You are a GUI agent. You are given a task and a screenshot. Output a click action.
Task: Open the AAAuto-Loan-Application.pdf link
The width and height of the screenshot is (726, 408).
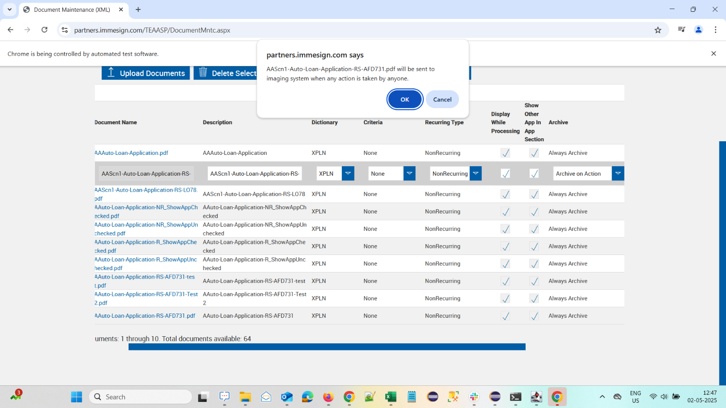point(131,153)
